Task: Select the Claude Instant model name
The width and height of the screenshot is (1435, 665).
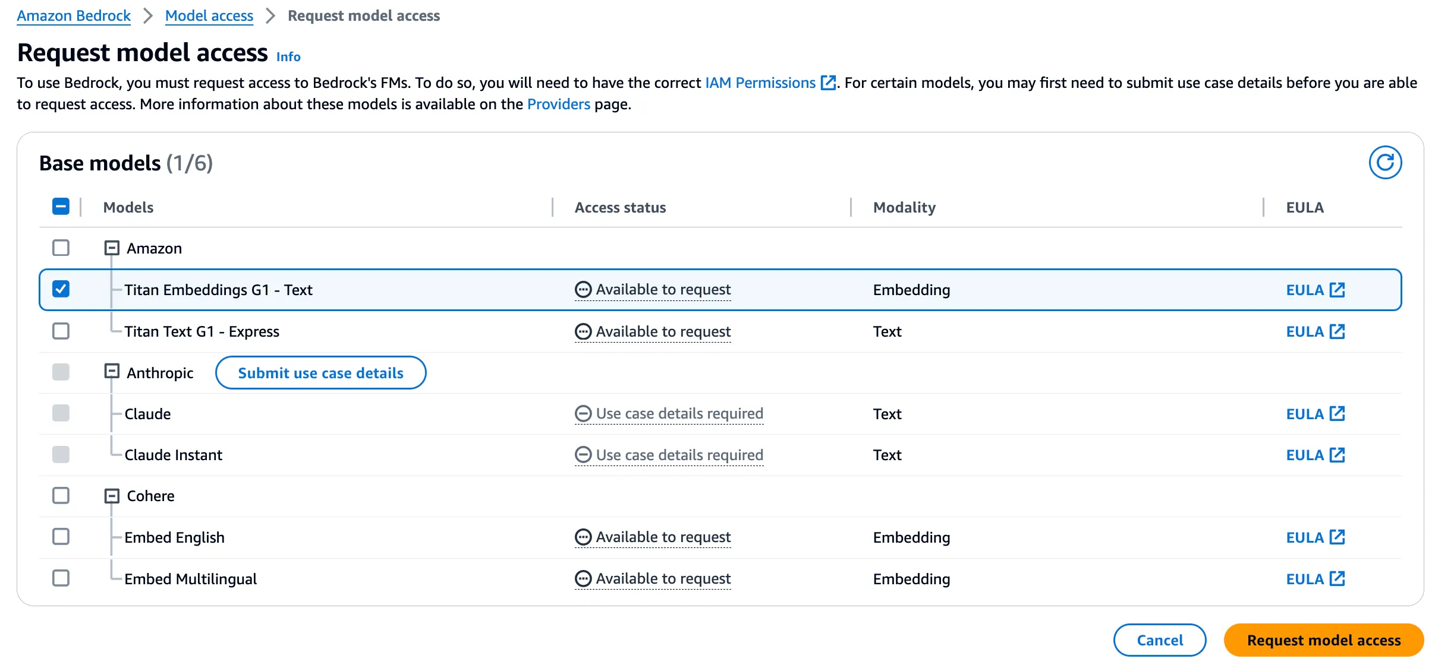Action: point(173,455)
